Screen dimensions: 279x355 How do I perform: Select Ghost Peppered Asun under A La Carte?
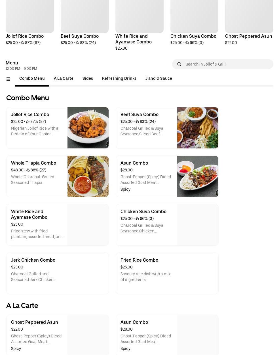point(58,335)
